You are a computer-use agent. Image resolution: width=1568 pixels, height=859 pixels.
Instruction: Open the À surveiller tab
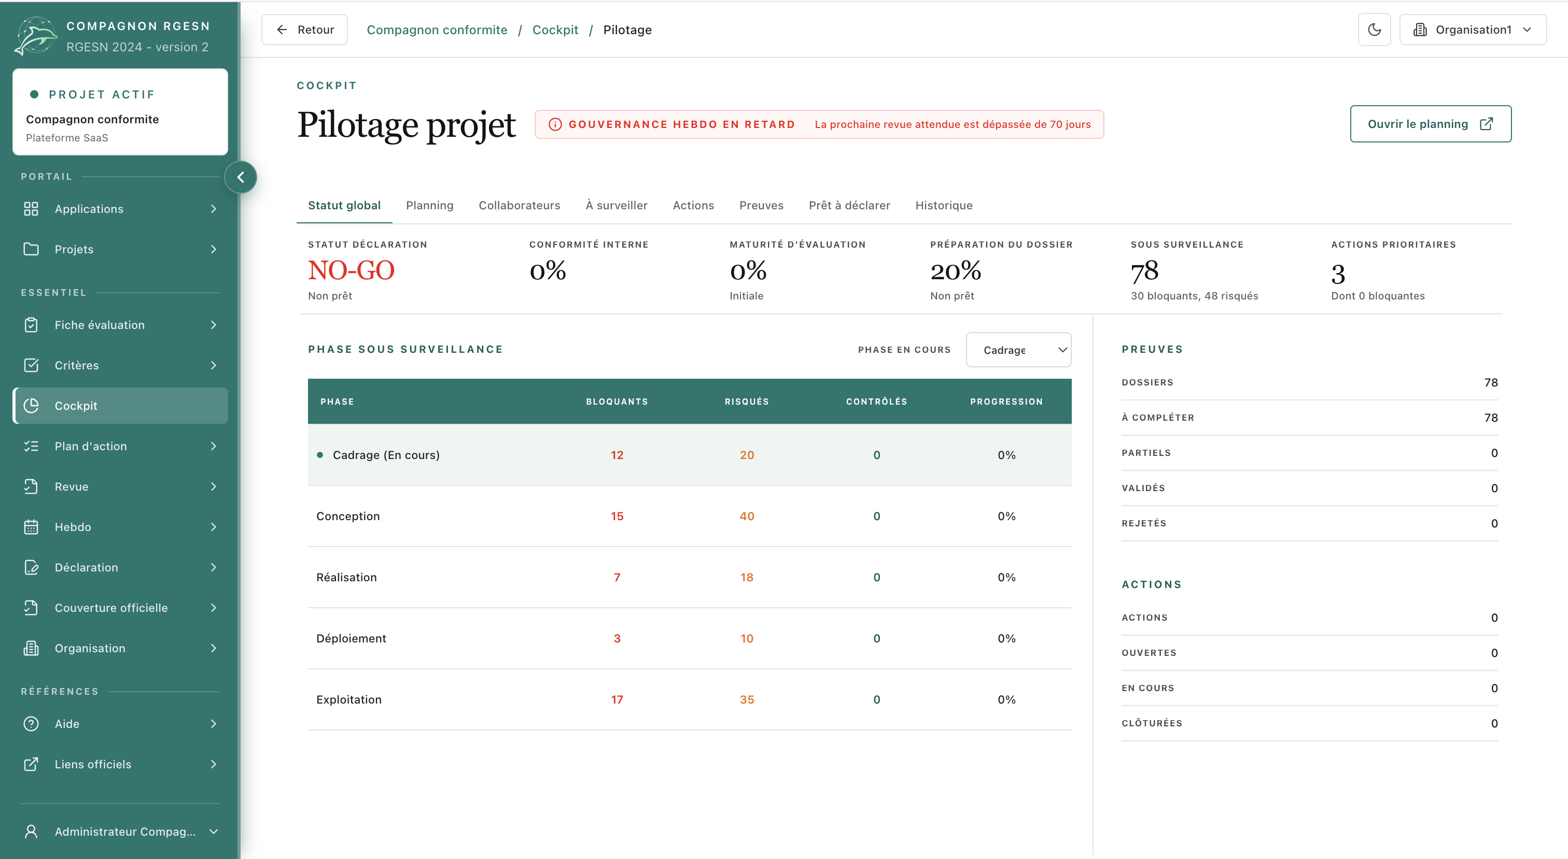[616, 205]
